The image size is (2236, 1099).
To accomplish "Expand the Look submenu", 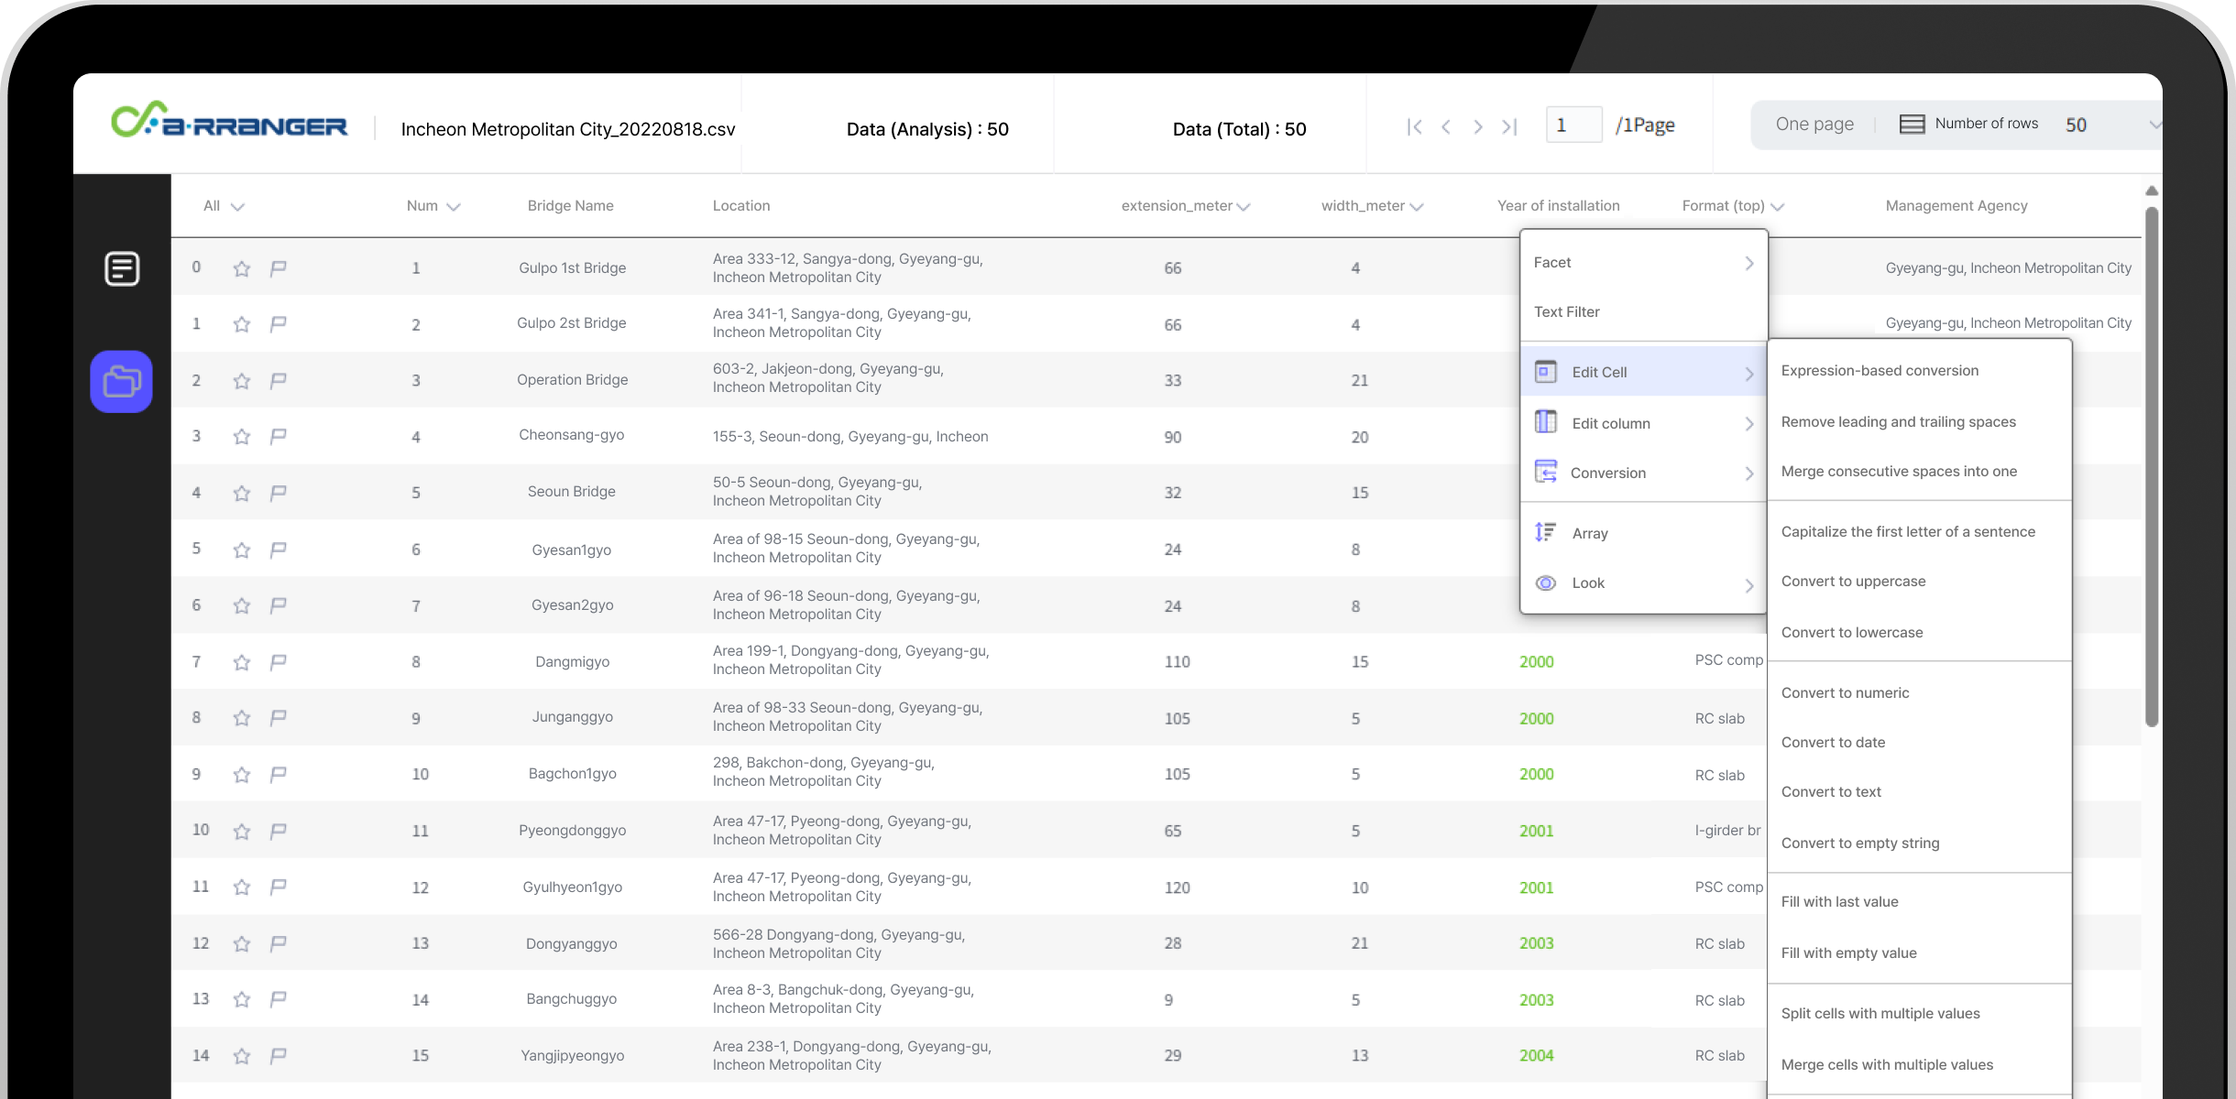I will click(1749, 584).
